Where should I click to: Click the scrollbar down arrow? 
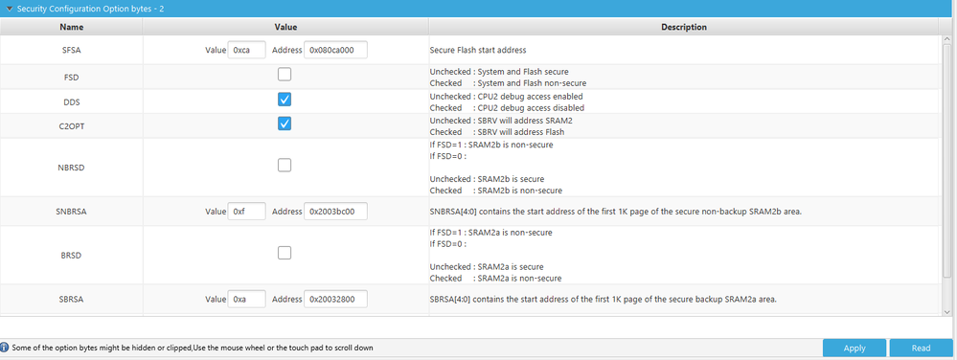point(947,312)
